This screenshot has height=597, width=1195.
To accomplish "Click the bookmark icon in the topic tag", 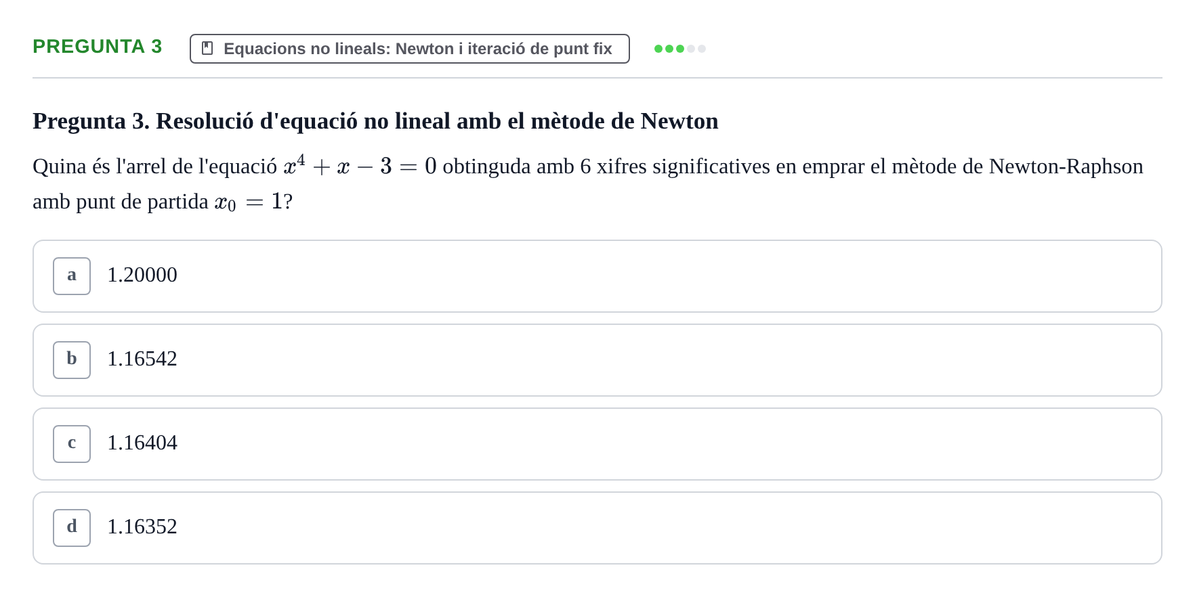I will tap(207, 49).
